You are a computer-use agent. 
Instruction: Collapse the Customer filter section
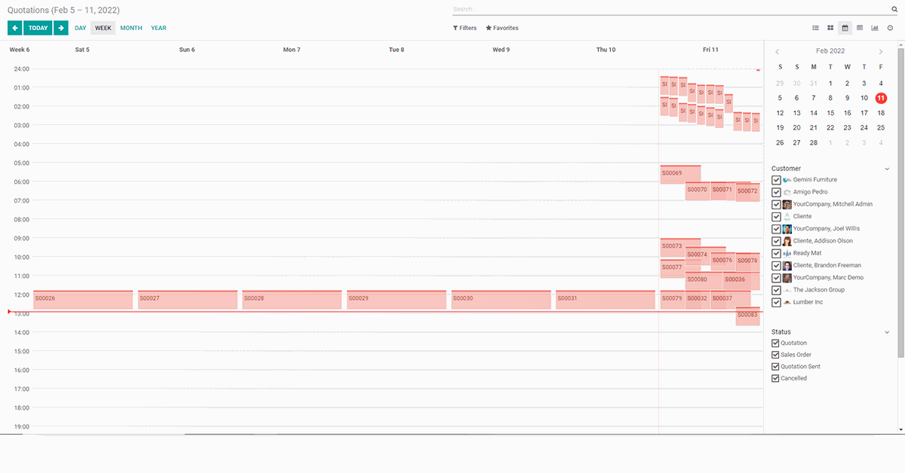(x=887, y=169)
